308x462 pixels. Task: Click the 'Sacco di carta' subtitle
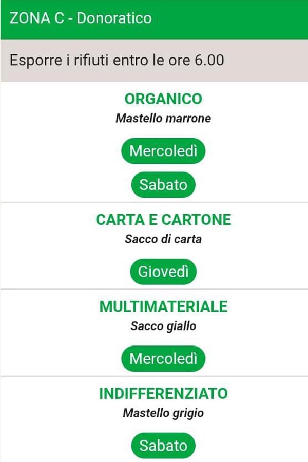click(163, 239)
